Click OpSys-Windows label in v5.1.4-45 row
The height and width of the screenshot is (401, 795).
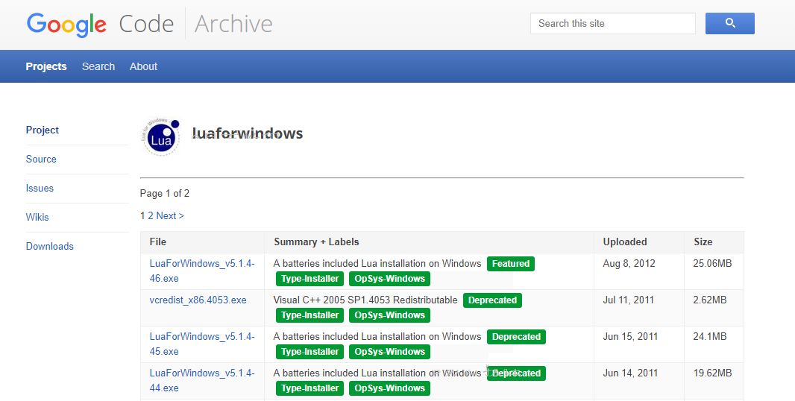(389, 352)
